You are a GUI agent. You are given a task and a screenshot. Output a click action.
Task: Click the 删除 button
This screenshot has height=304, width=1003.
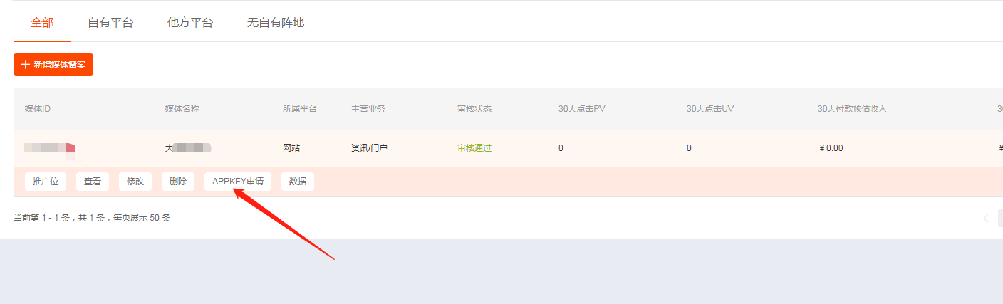[x=178, y=182]
